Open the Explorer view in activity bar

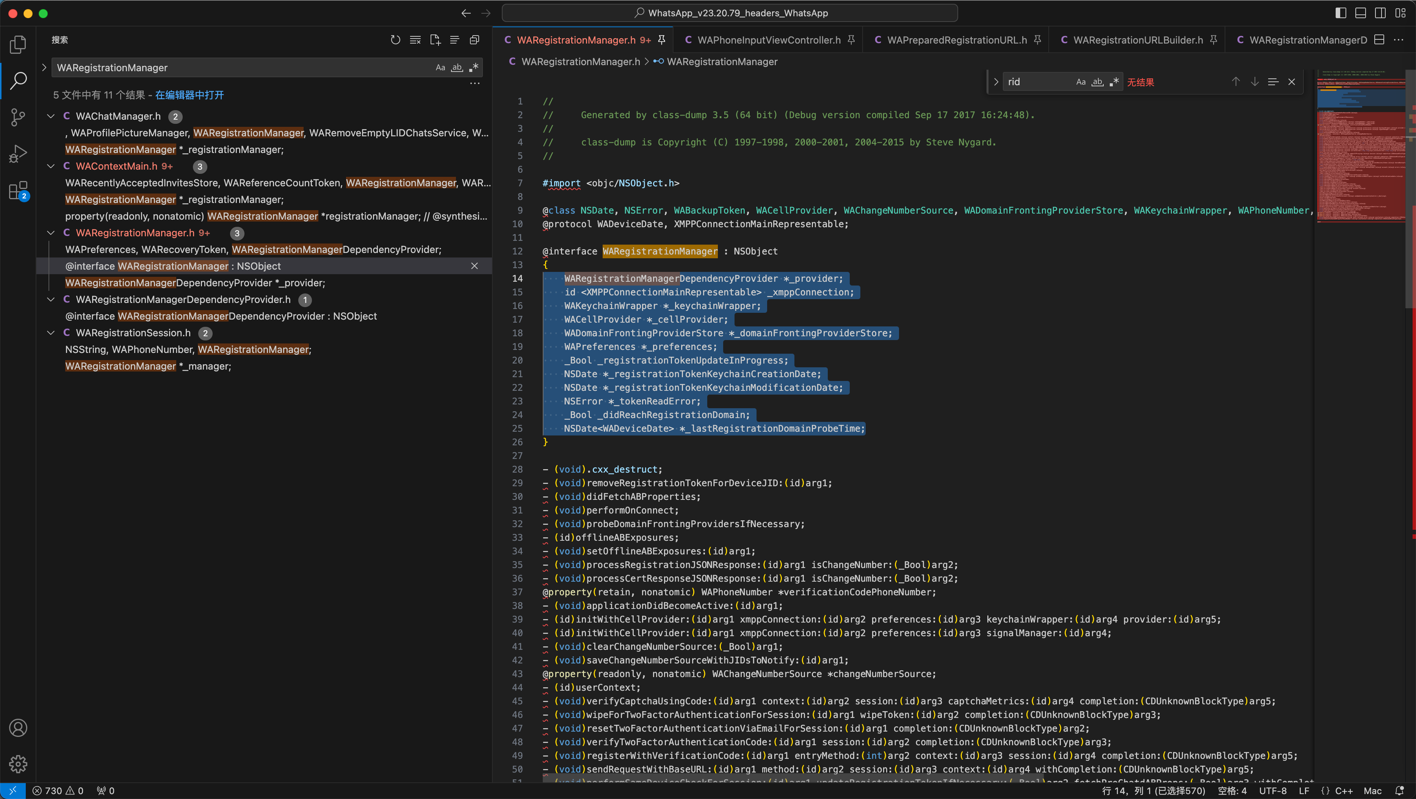(x=18, y=44)
